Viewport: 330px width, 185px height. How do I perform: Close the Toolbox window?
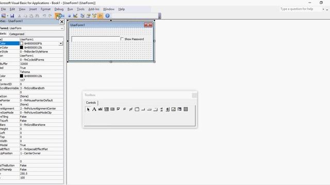tap(194, 96)
